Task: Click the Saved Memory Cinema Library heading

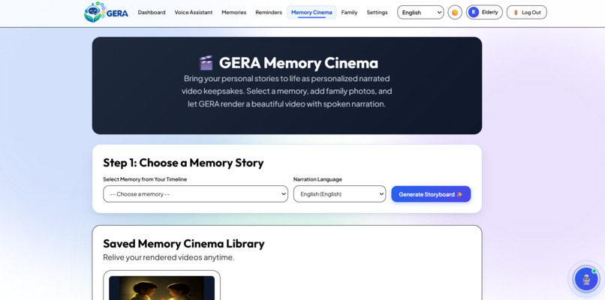Action: (184, 244)
